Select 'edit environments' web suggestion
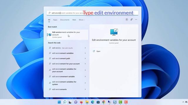Viewport: 188px width, 105px height. [67, 90]
